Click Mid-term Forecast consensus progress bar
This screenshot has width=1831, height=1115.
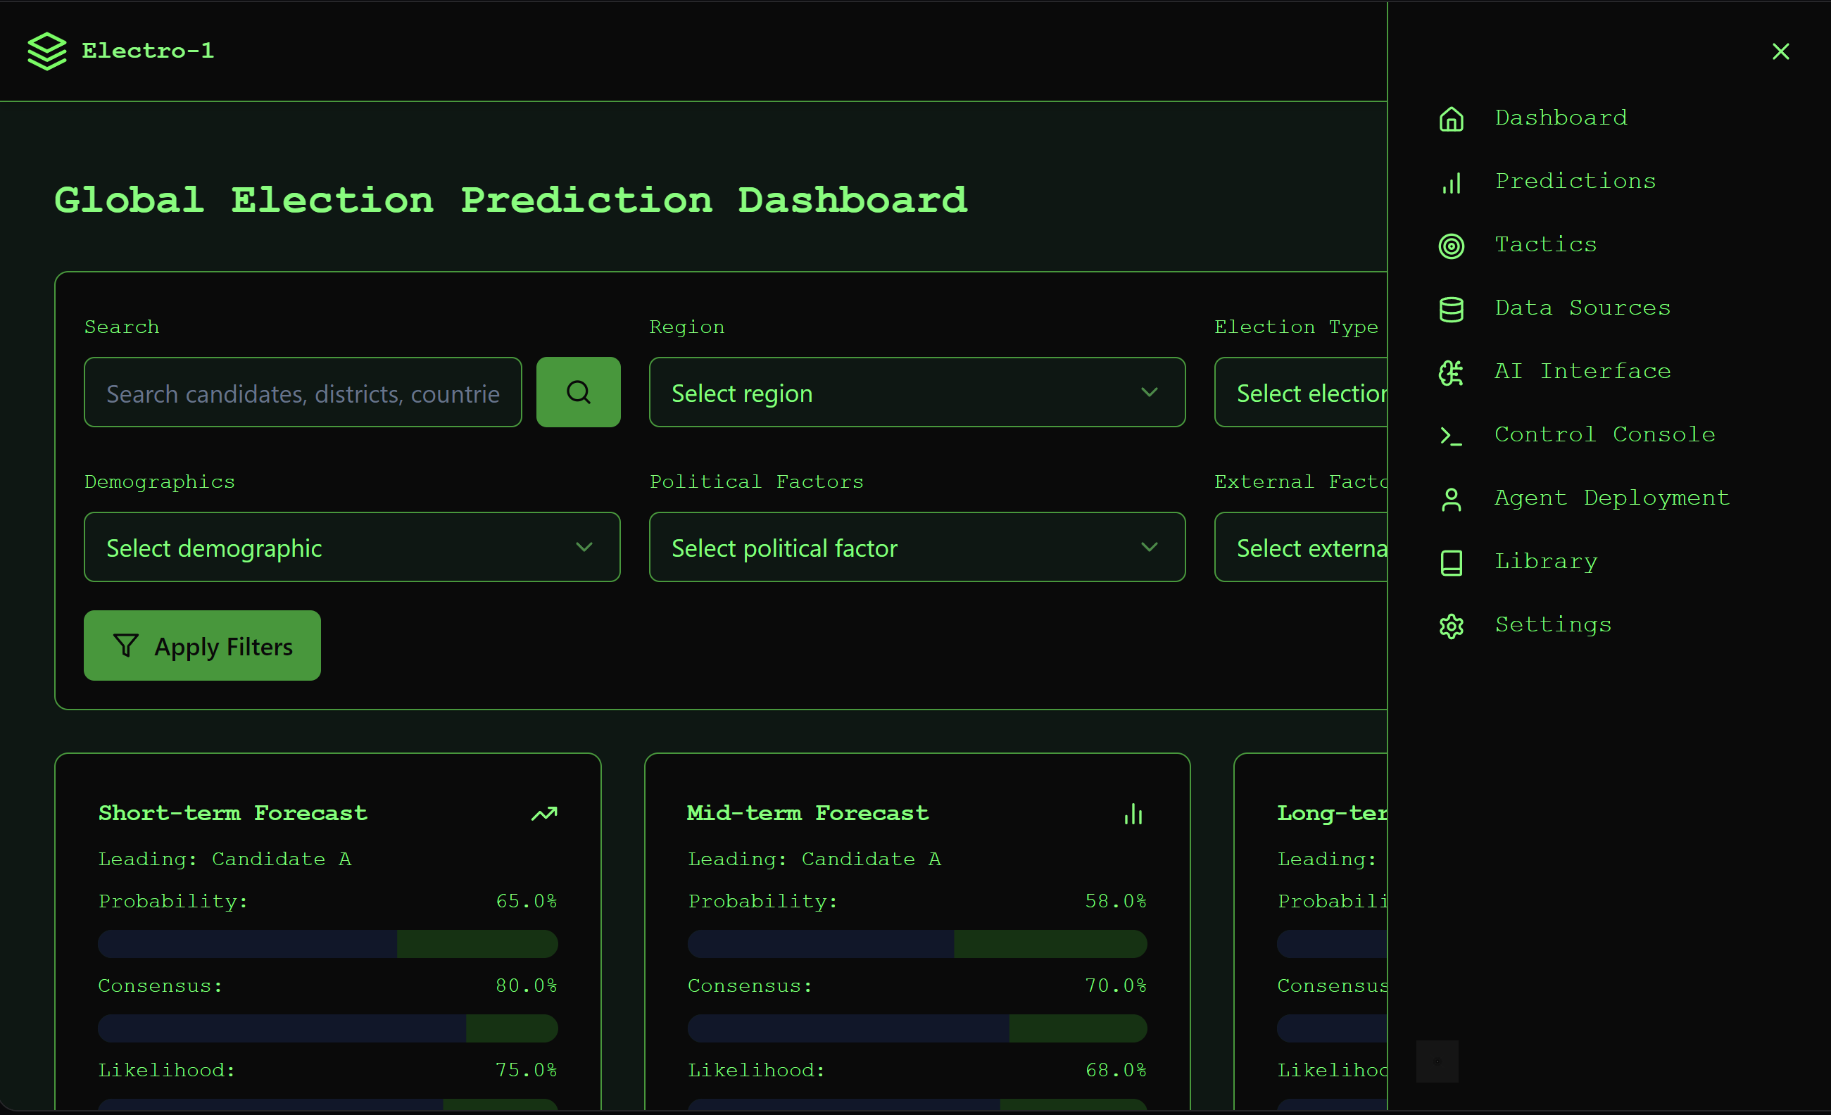tap(917, 1029)
